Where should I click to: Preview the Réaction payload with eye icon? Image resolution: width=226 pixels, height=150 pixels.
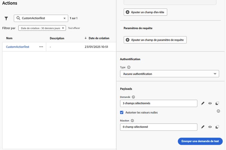pos(210,127)
